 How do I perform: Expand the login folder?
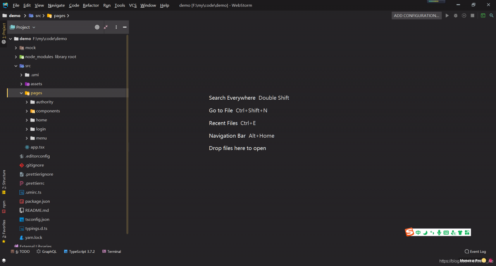pyautogui.click(x=27, y=129)
